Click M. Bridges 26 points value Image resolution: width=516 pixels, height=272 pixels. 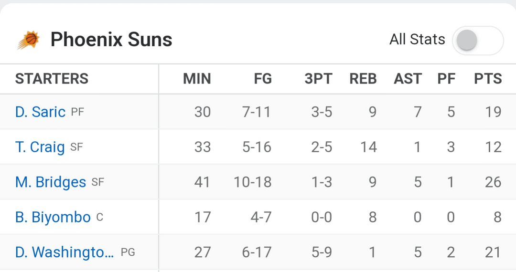493,182
